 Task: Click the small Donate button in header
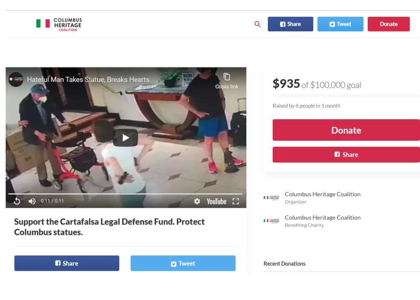[388, 24]
